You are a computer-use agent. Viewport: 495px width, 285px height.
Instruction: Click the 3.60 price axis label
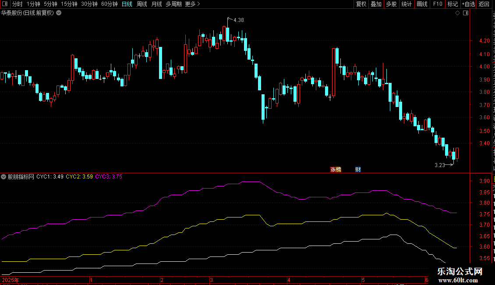[x=484, y=118]
